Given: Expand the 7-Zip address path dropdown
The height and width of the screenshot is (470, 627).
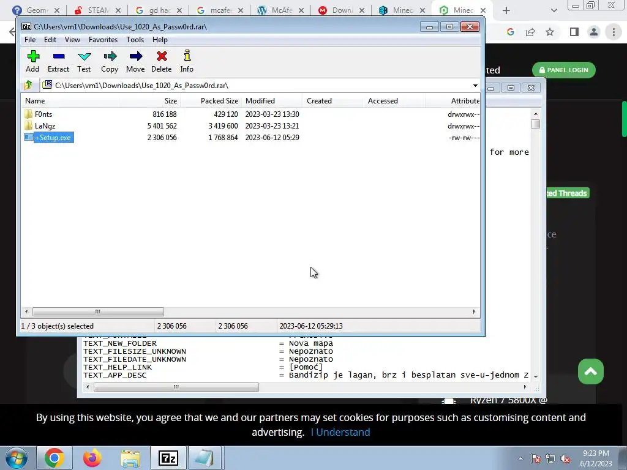Looking at the screenshot, I should pos(475,86).
